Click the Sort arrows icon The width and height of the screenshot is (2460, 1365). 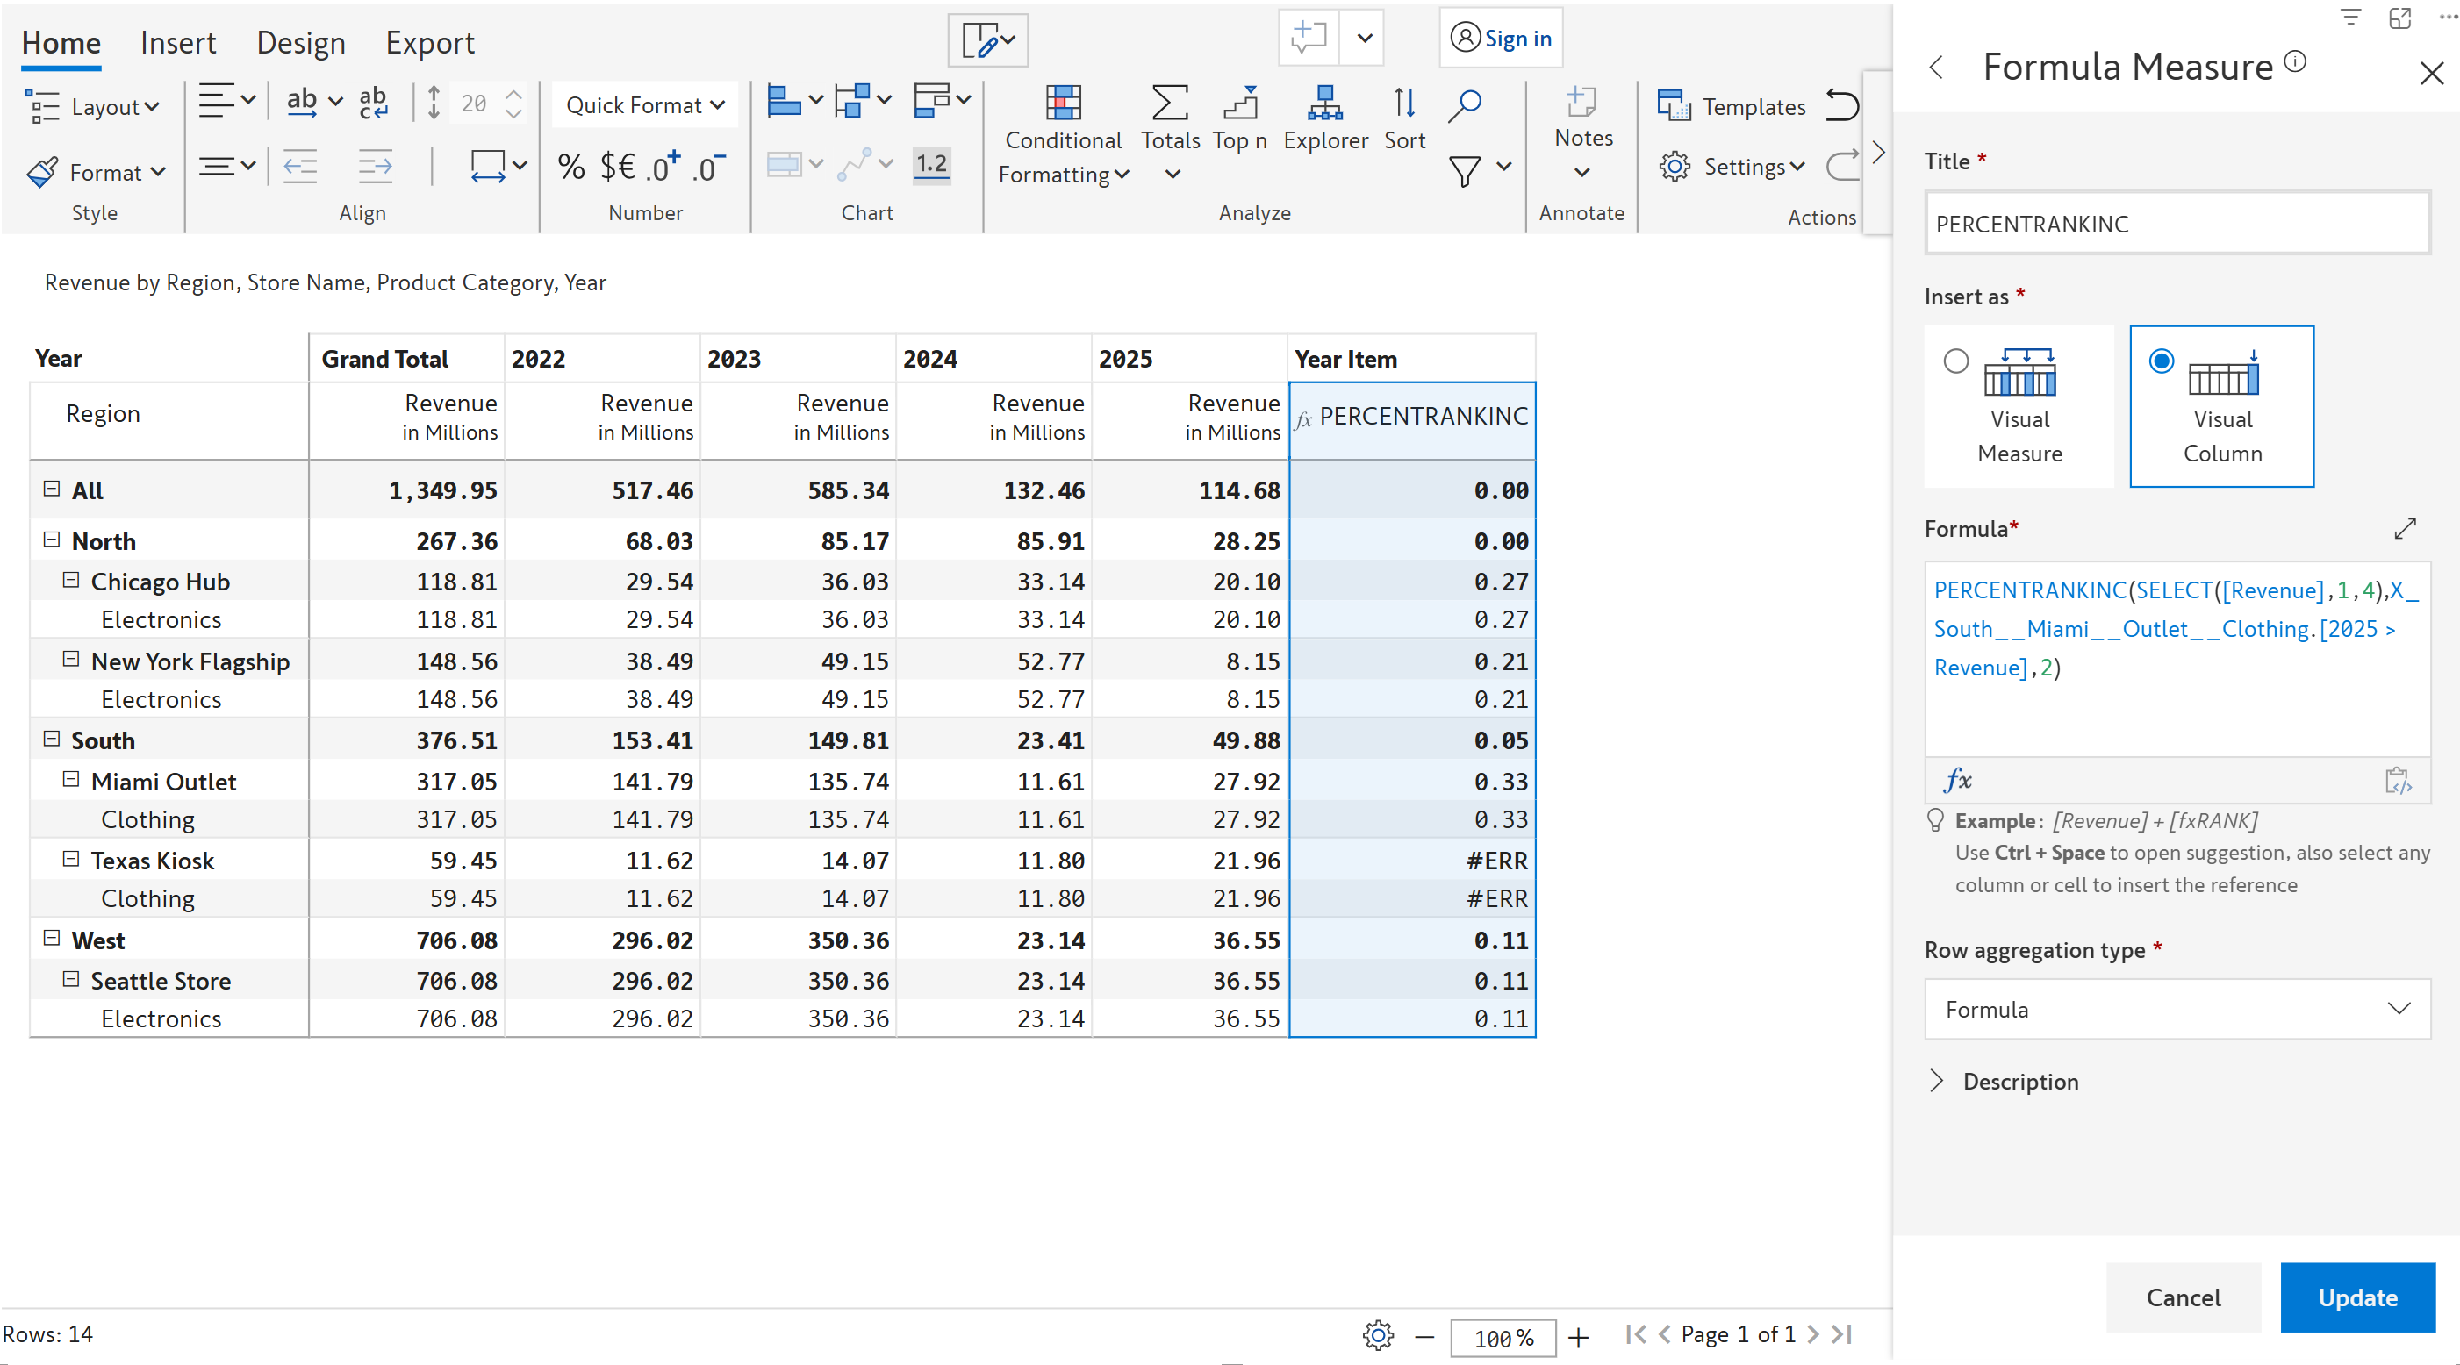[x=1404, y=104]
